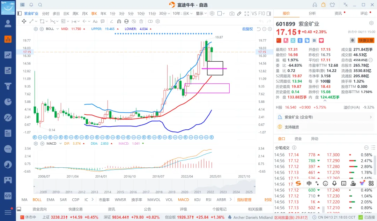Select the magnet snap drawing tool
Image resolution: width=377 pixels, height=221 pixels.
point(118,21)
